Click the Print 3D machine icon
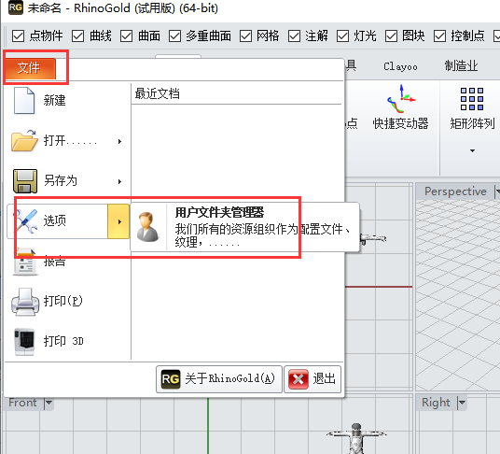Screen dimensions: 500x454 pos(24,342)
